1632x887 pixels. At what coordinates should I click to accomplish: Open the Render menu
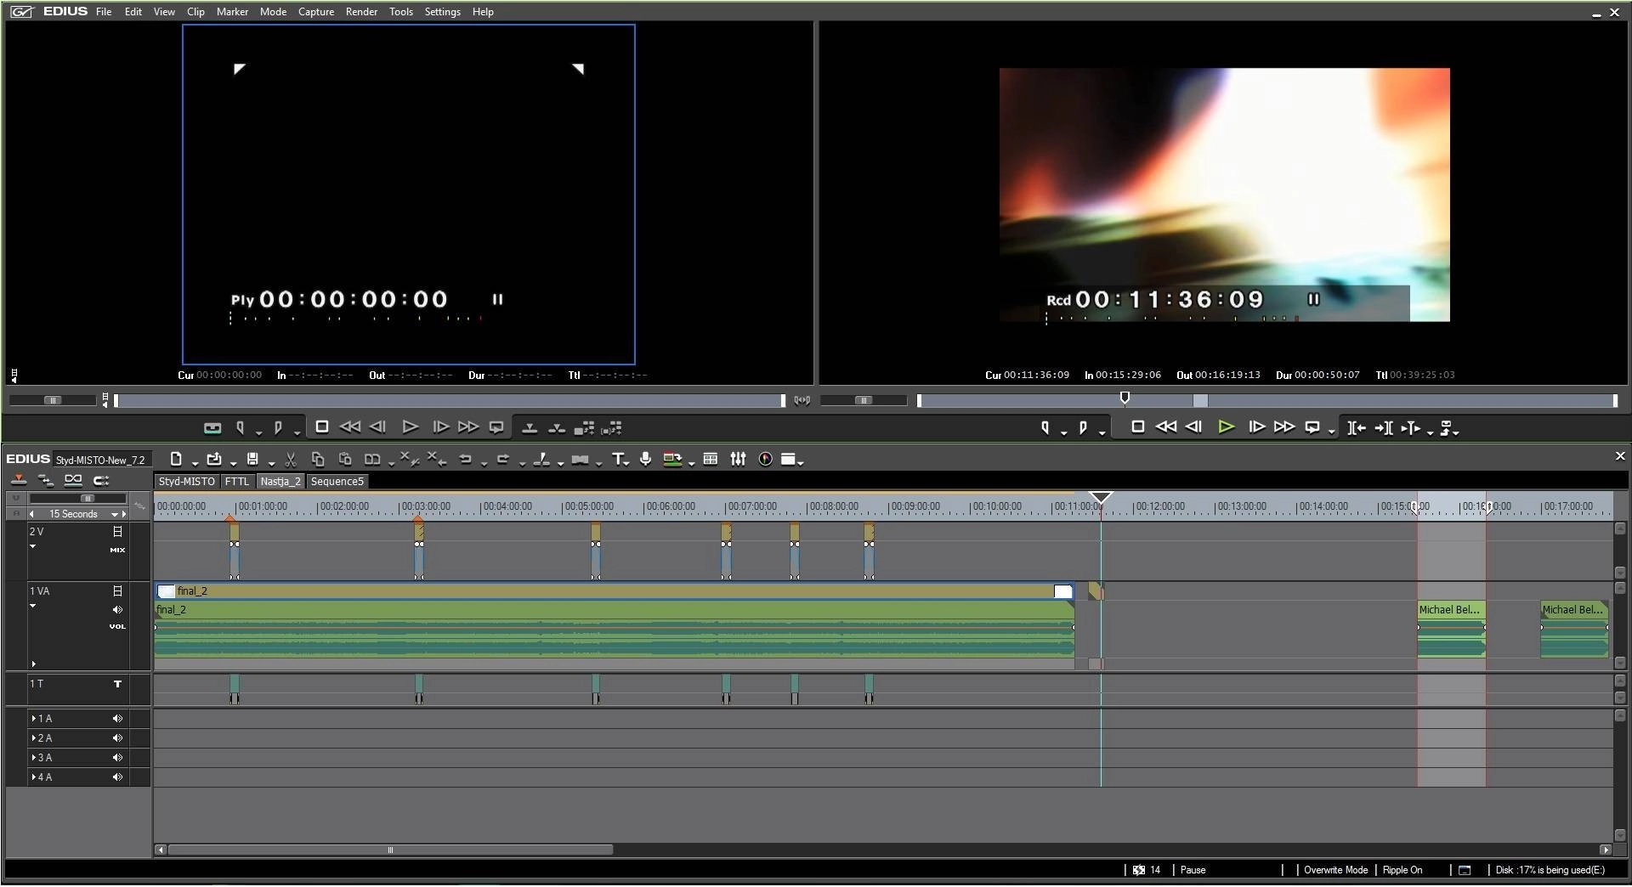coord(361,12)
